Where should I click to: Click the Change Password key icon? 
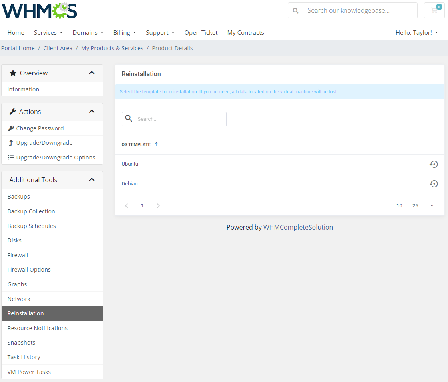pos(11,128)
